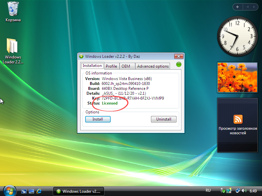The width and height of the screenshot is (262, 196).
Task: Click the sidebar add gadget plus button
Action: point(237,7)
